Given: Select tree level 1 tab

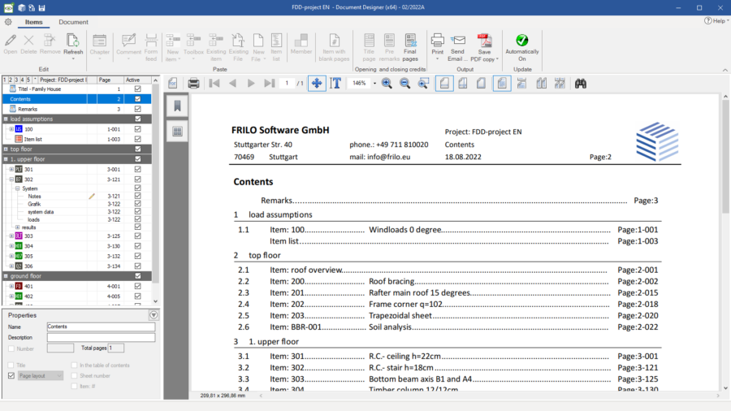Looking at the screenshot, I should [5, 80].
